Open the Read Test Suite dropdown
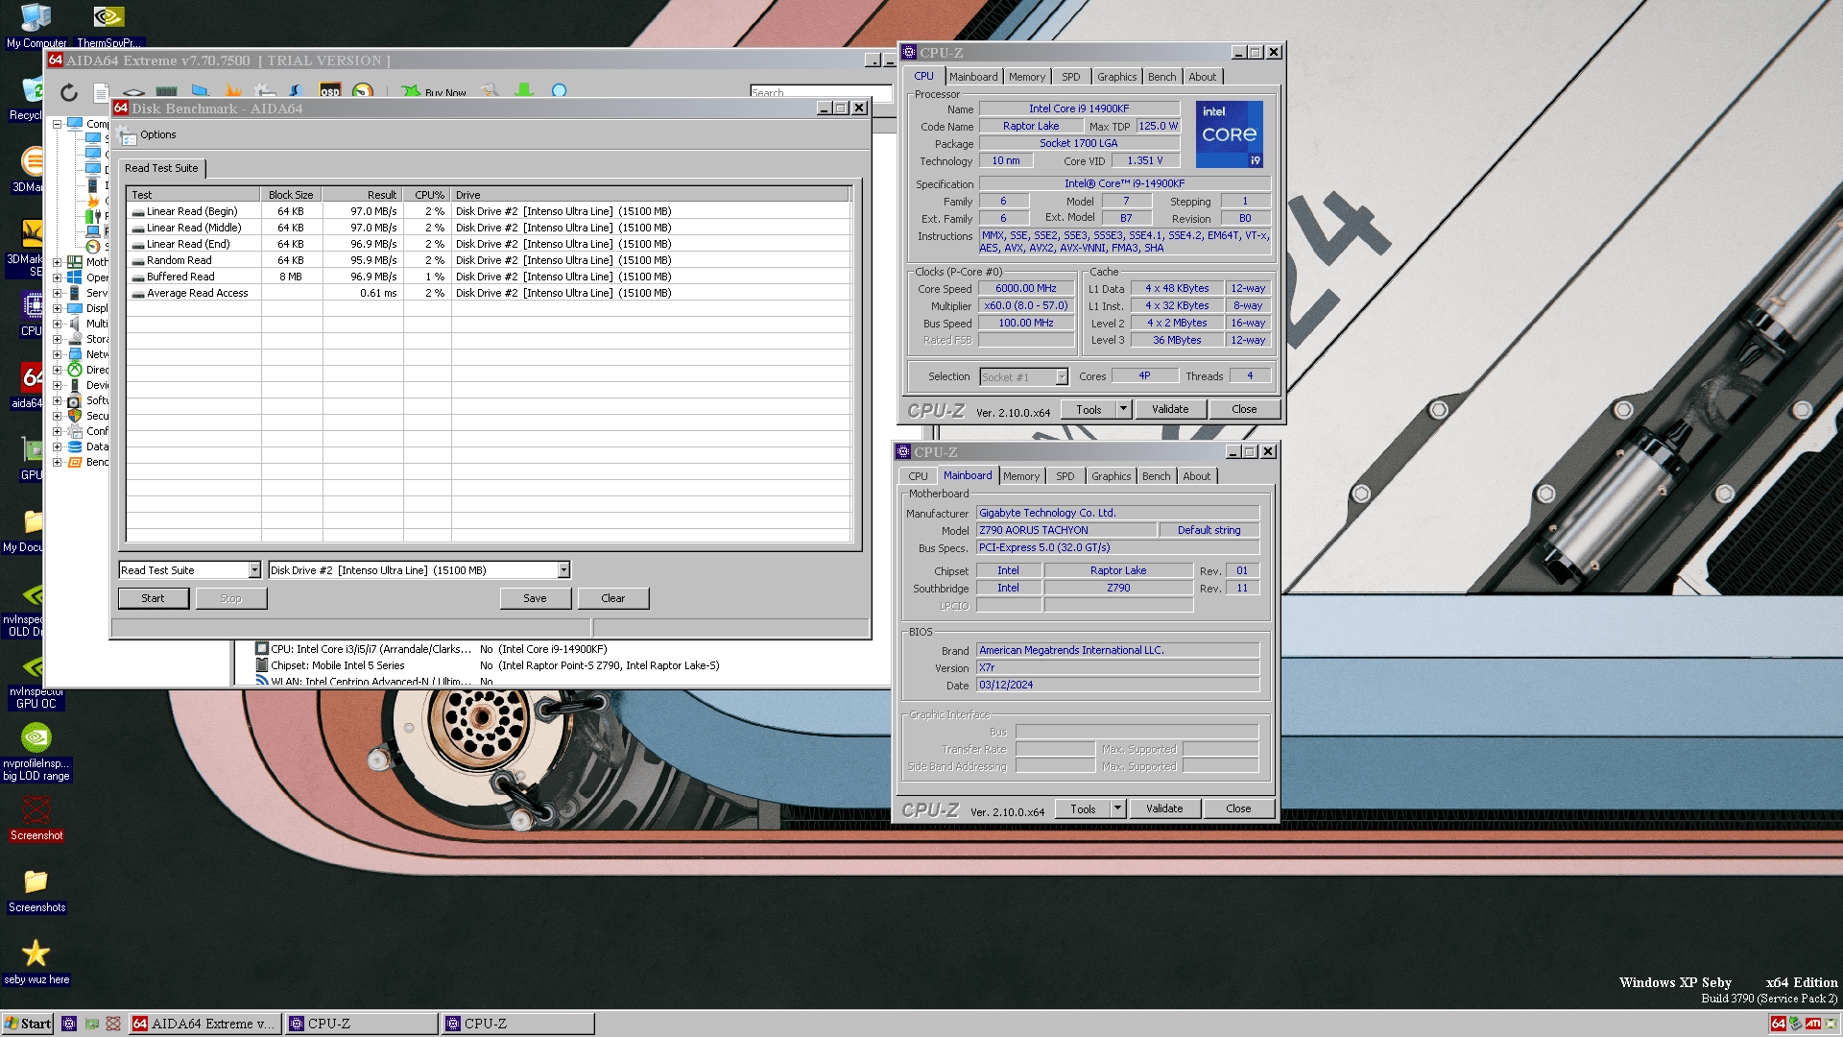This screenshot has width=1843, height=1037. pos(254,570)
